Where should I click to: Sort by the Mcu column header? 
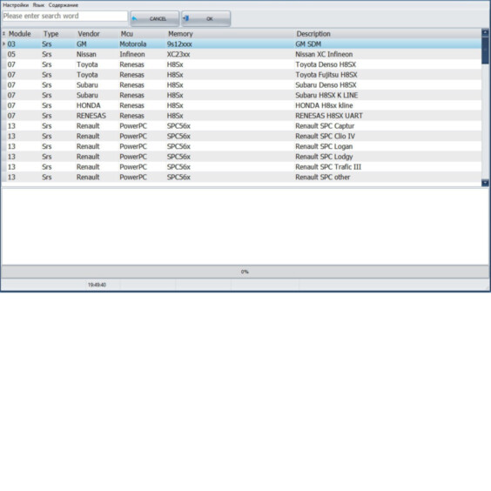(127, 34)
